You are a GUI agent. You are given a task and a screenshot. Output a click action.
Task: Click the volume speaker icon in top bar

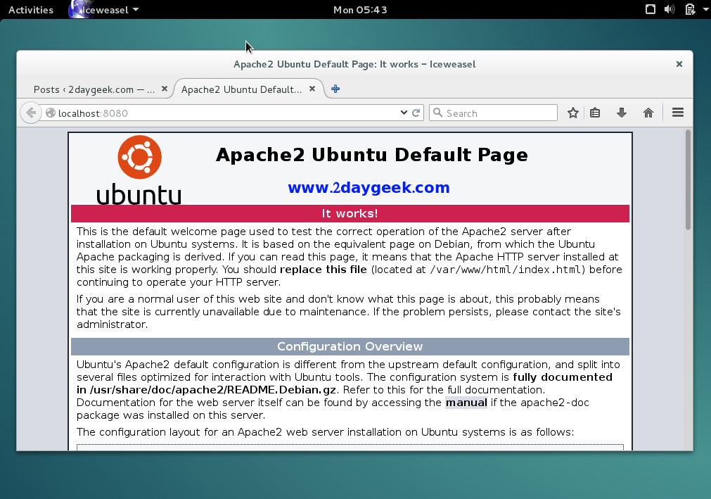click(x=670, y=9)
